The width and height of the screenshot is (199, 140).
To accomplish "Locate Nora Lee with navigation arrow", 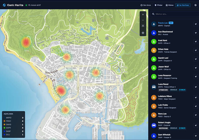I will pyautogui.click(x=196, y=115).
